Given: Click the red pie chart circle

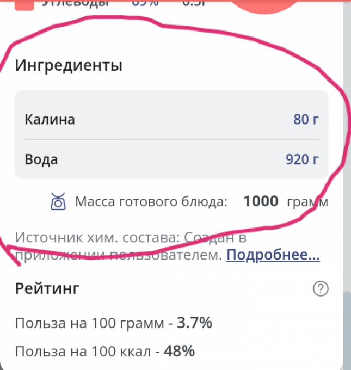Looking at the screenshot, I should click(x=264, y=6).
